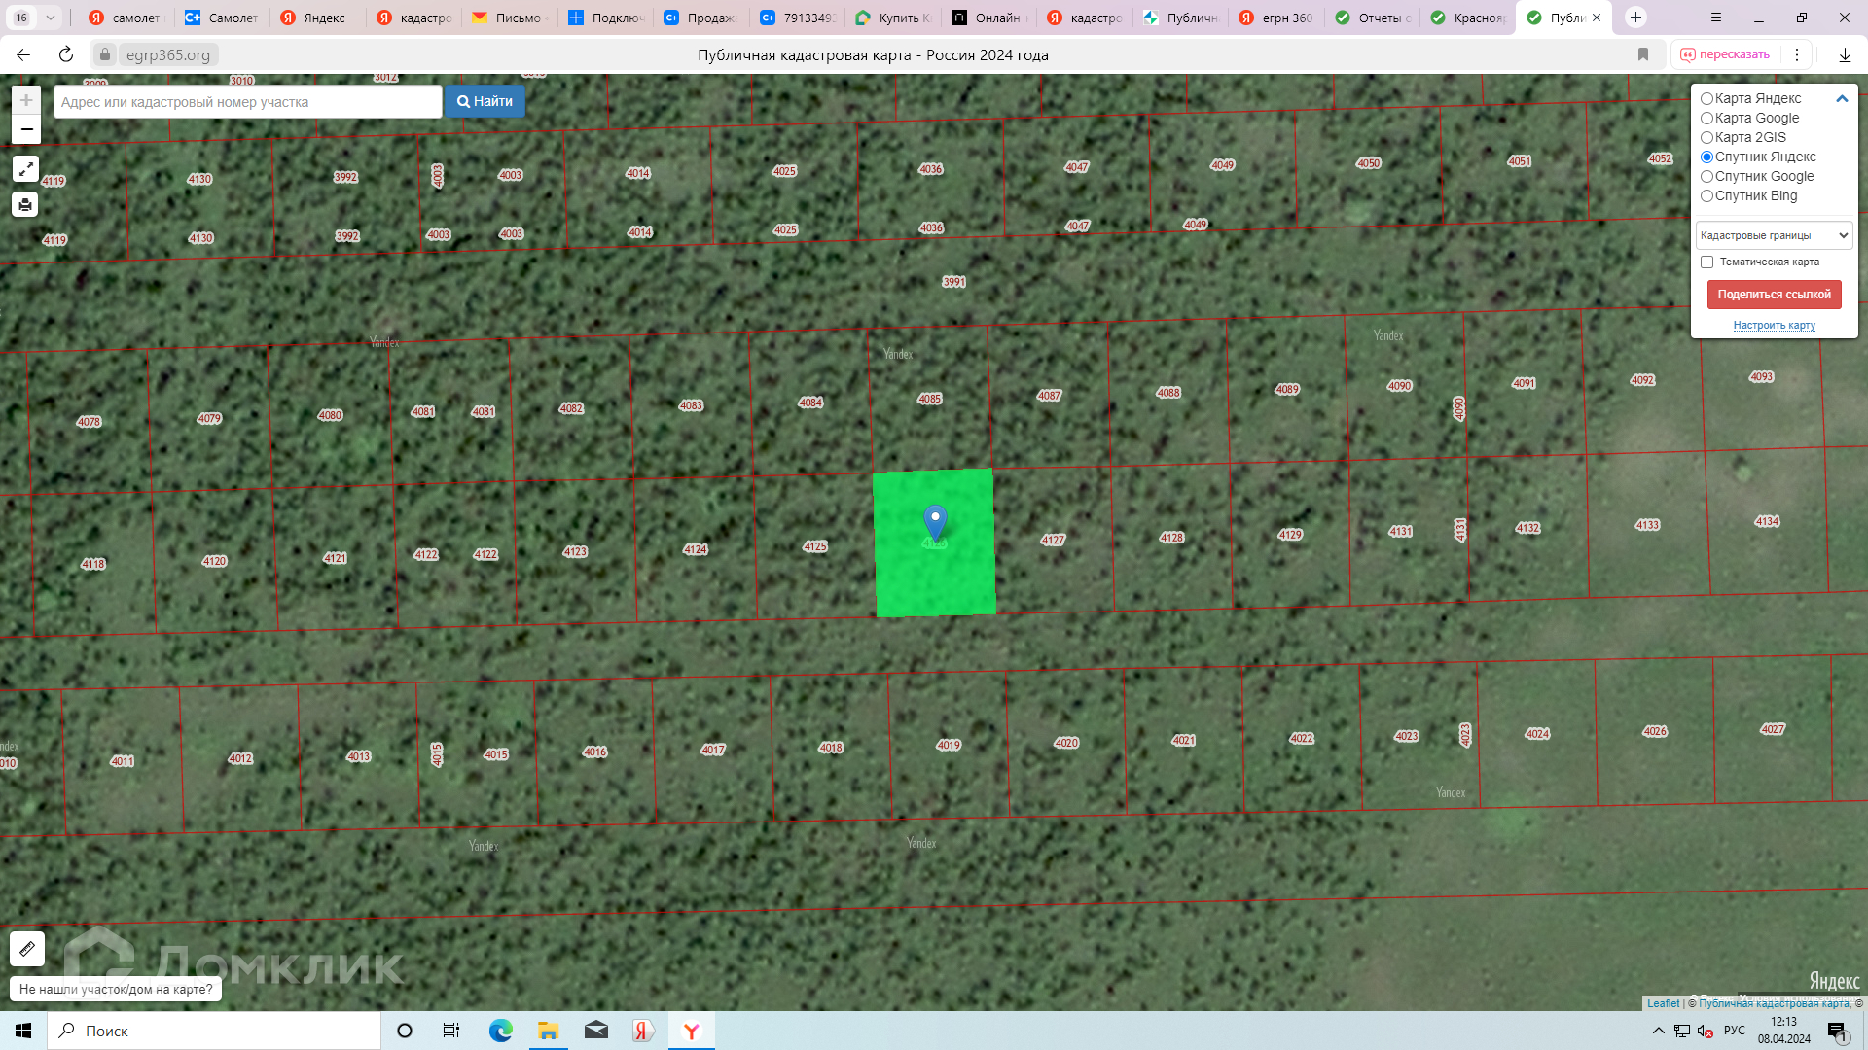1868x1050 pixels.
Task: Collapse the map layers panel chevron
Action: (1841, 98)
